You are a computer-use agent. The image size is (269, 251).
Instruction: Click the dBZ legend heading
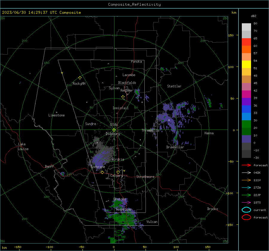[x=253, y=16]
